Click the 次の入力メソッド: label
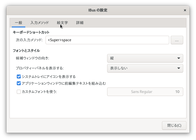Viewport: 196px width, 140px height. (x=29, y=40)
